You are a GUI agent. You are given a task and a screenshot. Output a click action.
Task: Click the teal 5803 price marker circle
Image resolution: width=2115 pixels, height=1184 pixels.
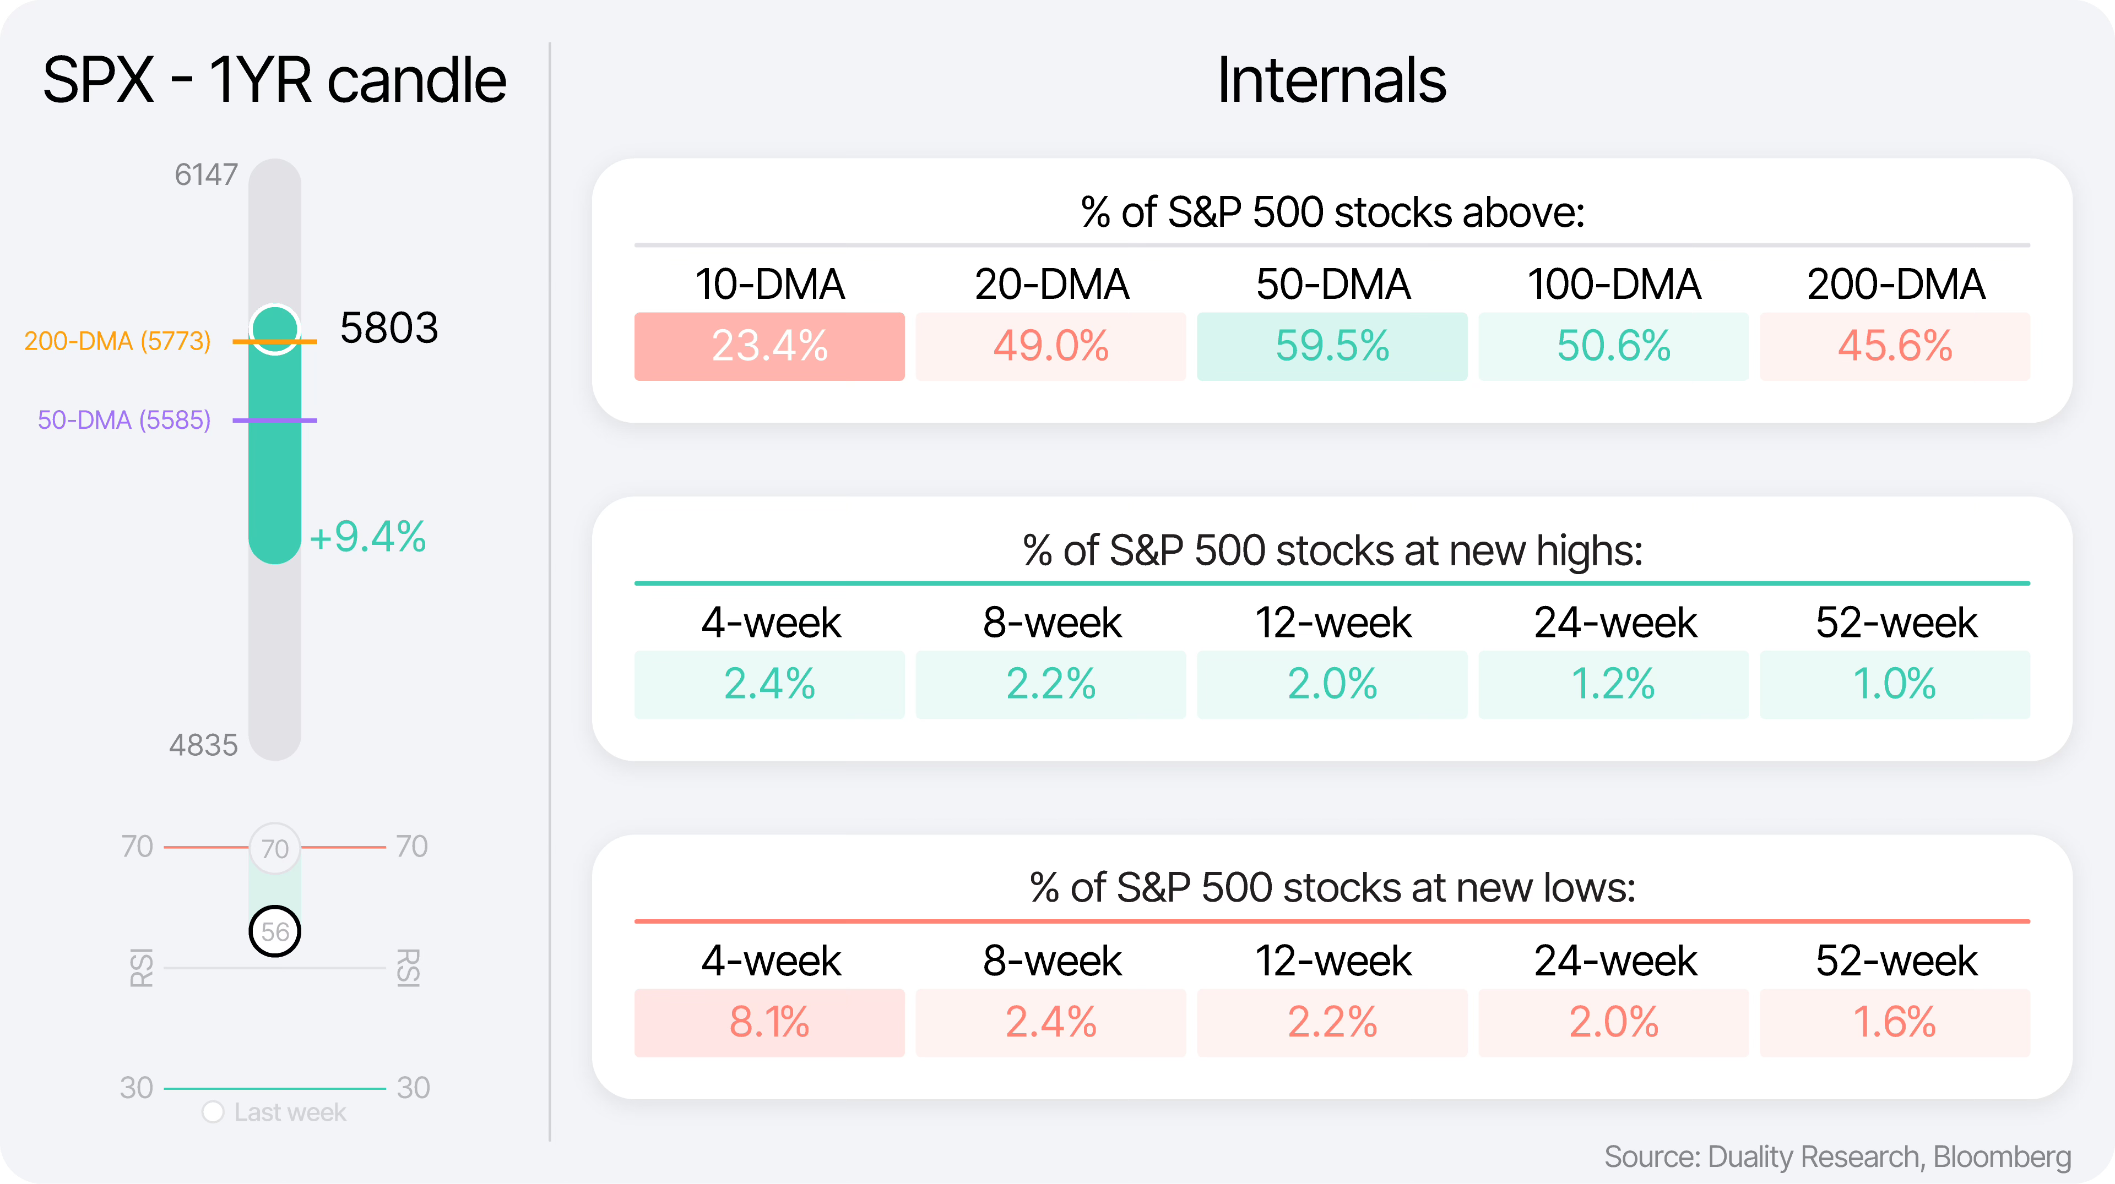point(274,329)
